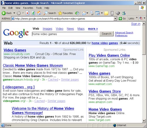
Task: Launch Messenger from toolbar icon
Action: coord(123,13)
